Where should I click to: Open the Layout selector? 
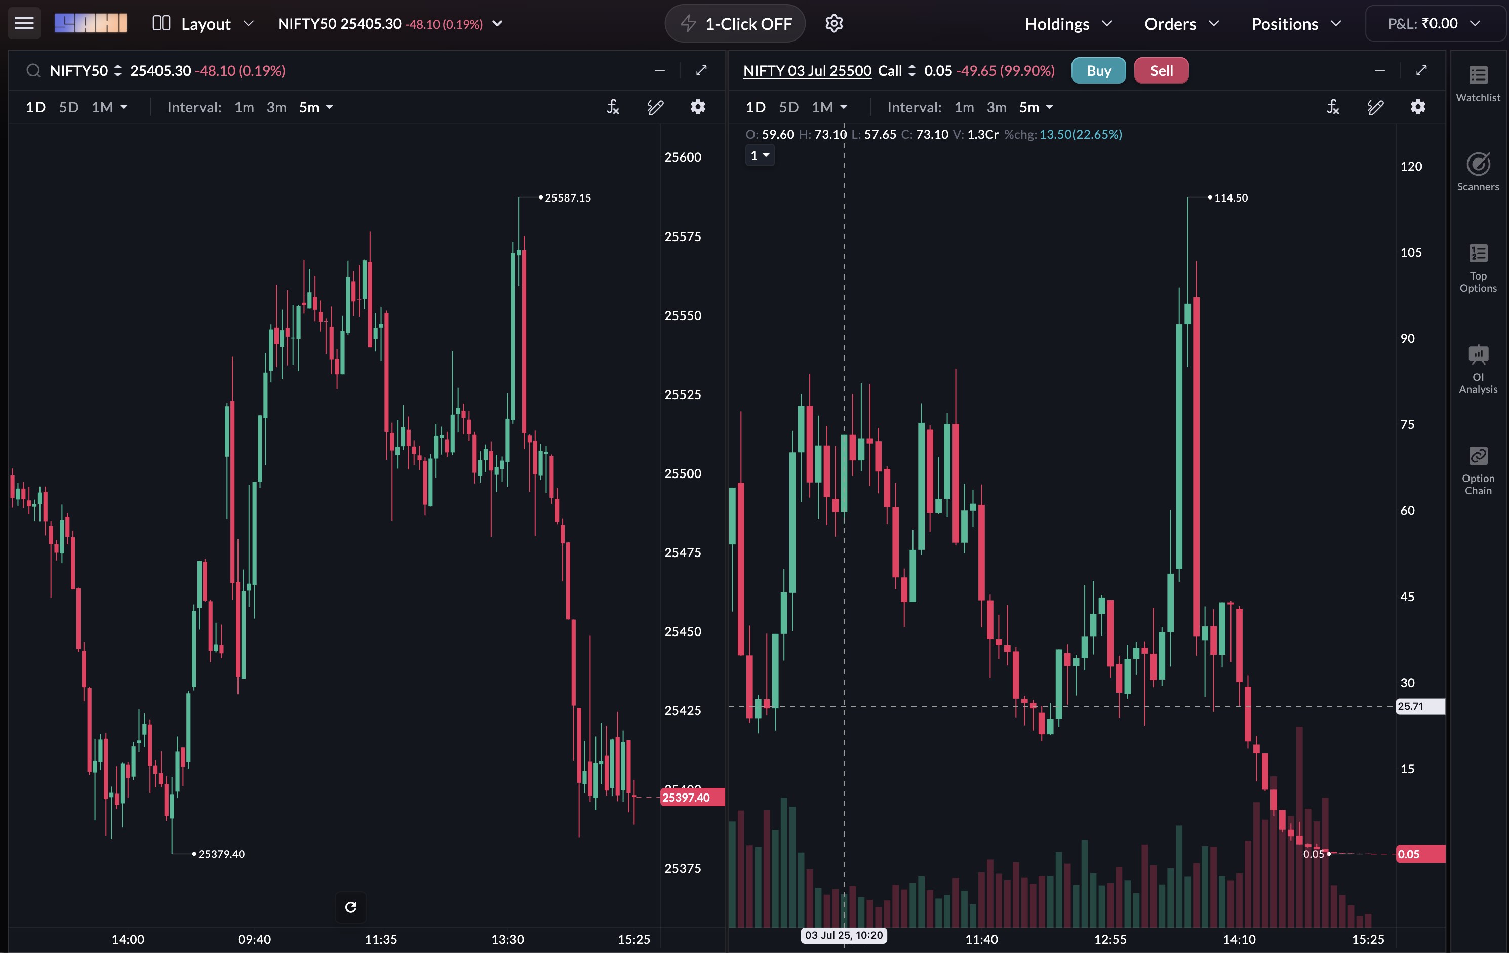203,24
